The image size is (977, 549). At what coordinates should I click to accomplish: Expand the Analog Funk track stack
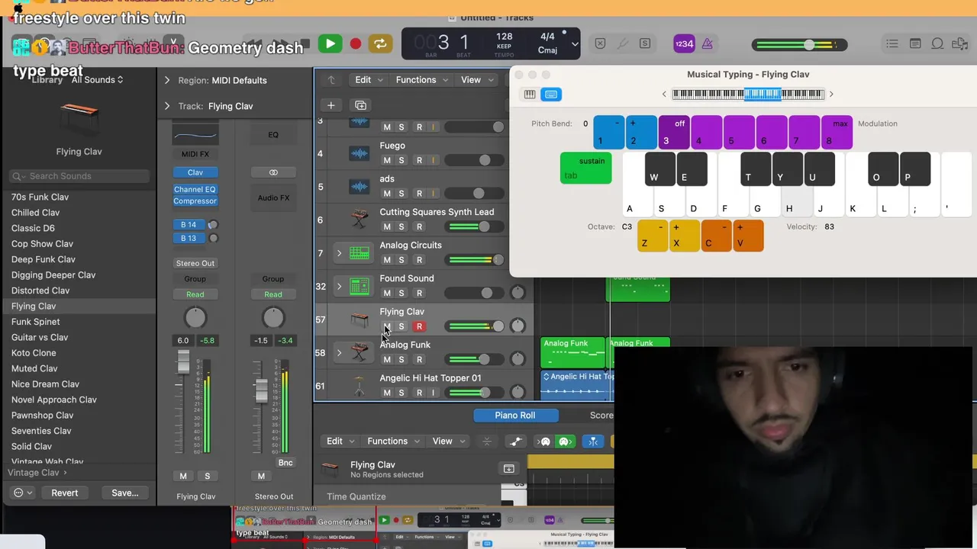(x=339, y=353)
